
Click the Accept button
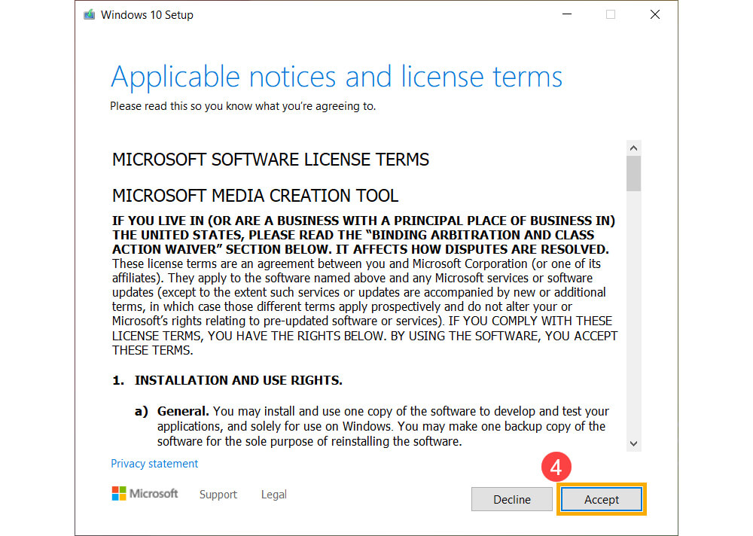[601, 500]
